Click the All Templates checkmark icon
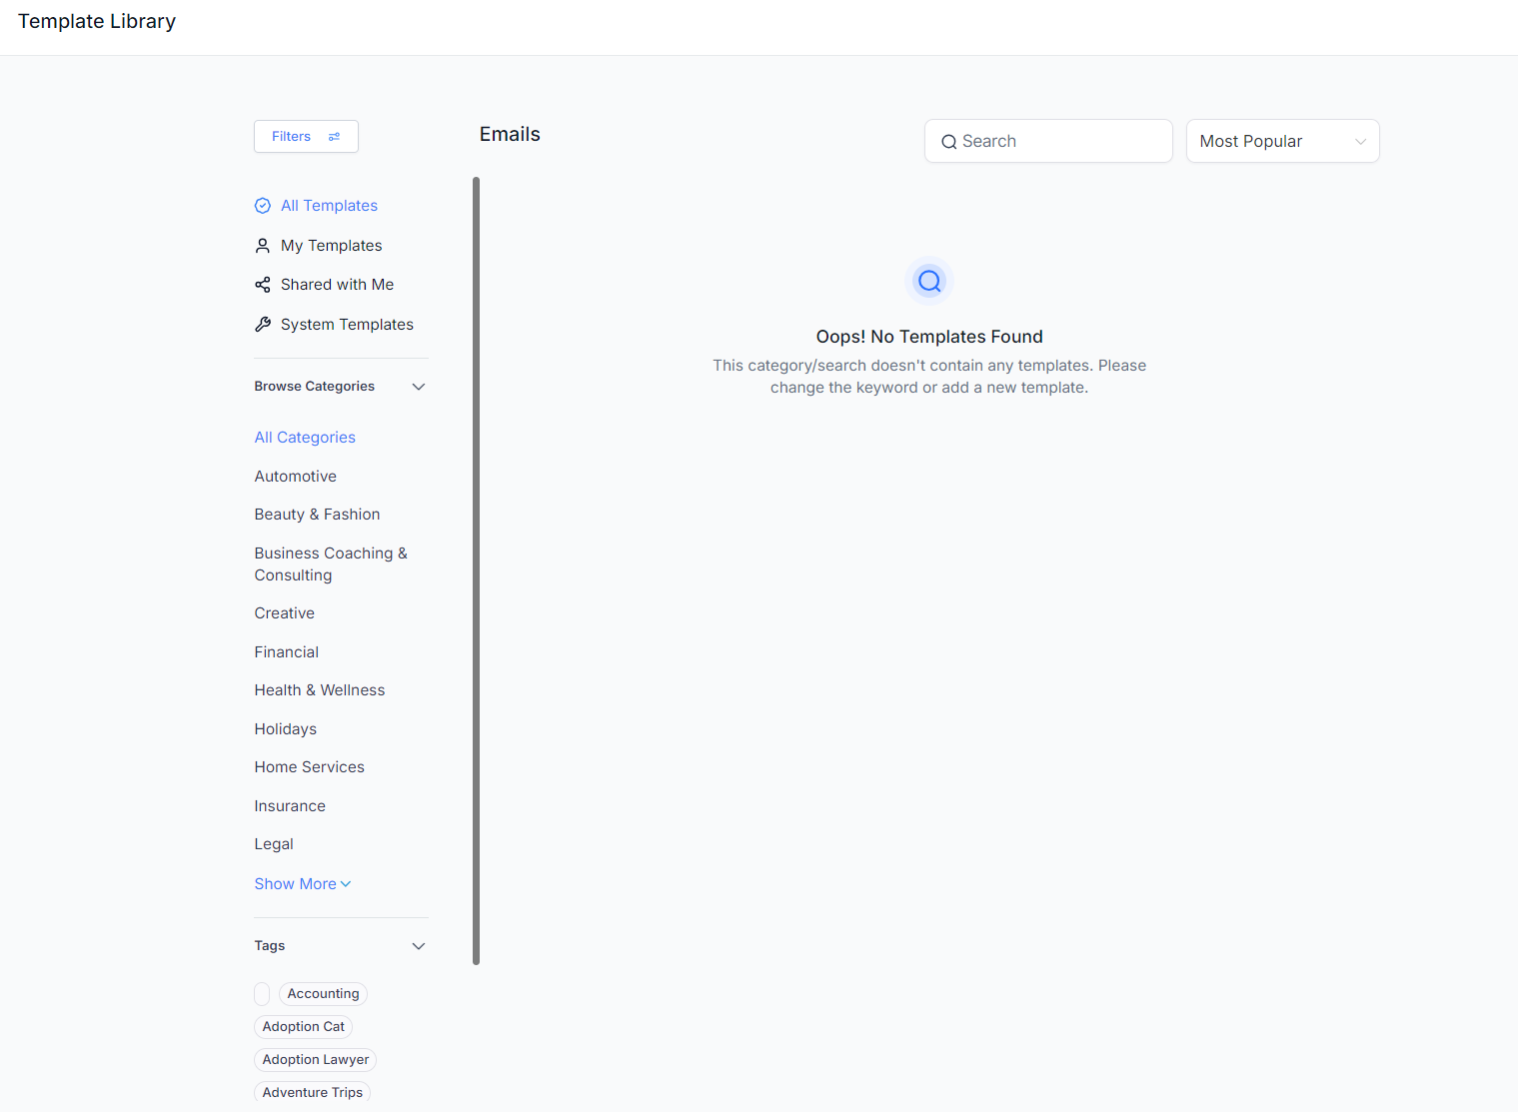The width and height of the screenshot is (1518, 1112). (263, 206)
